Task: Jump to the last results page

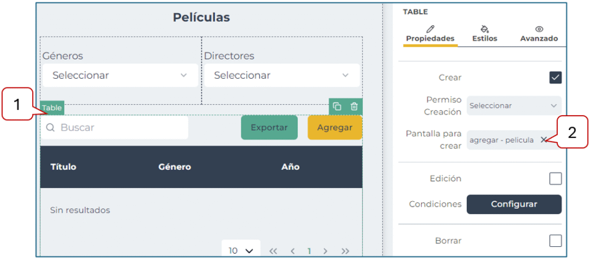Action: coord(345,251)
